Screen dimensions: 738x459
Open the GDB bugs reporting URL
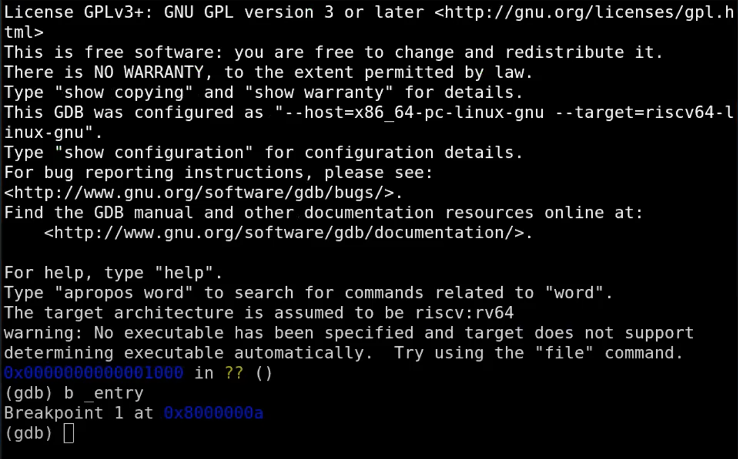click(x=202, y=193)
